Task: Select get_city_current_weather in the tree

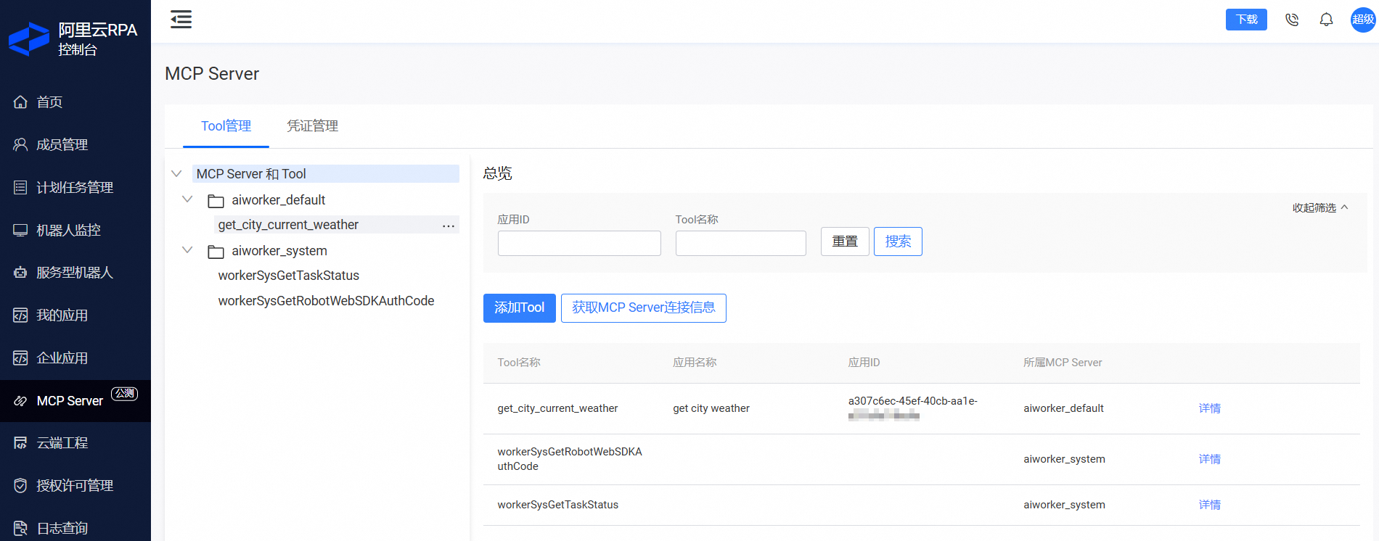Action: (288, 225)
